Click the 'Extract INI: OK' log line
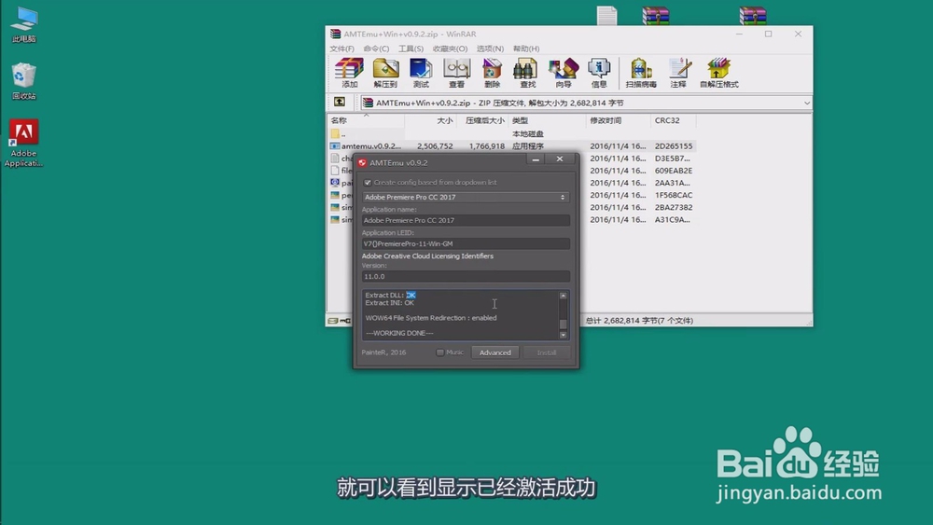The width and height of the screenshot is (933, 525). coord(390,303)
